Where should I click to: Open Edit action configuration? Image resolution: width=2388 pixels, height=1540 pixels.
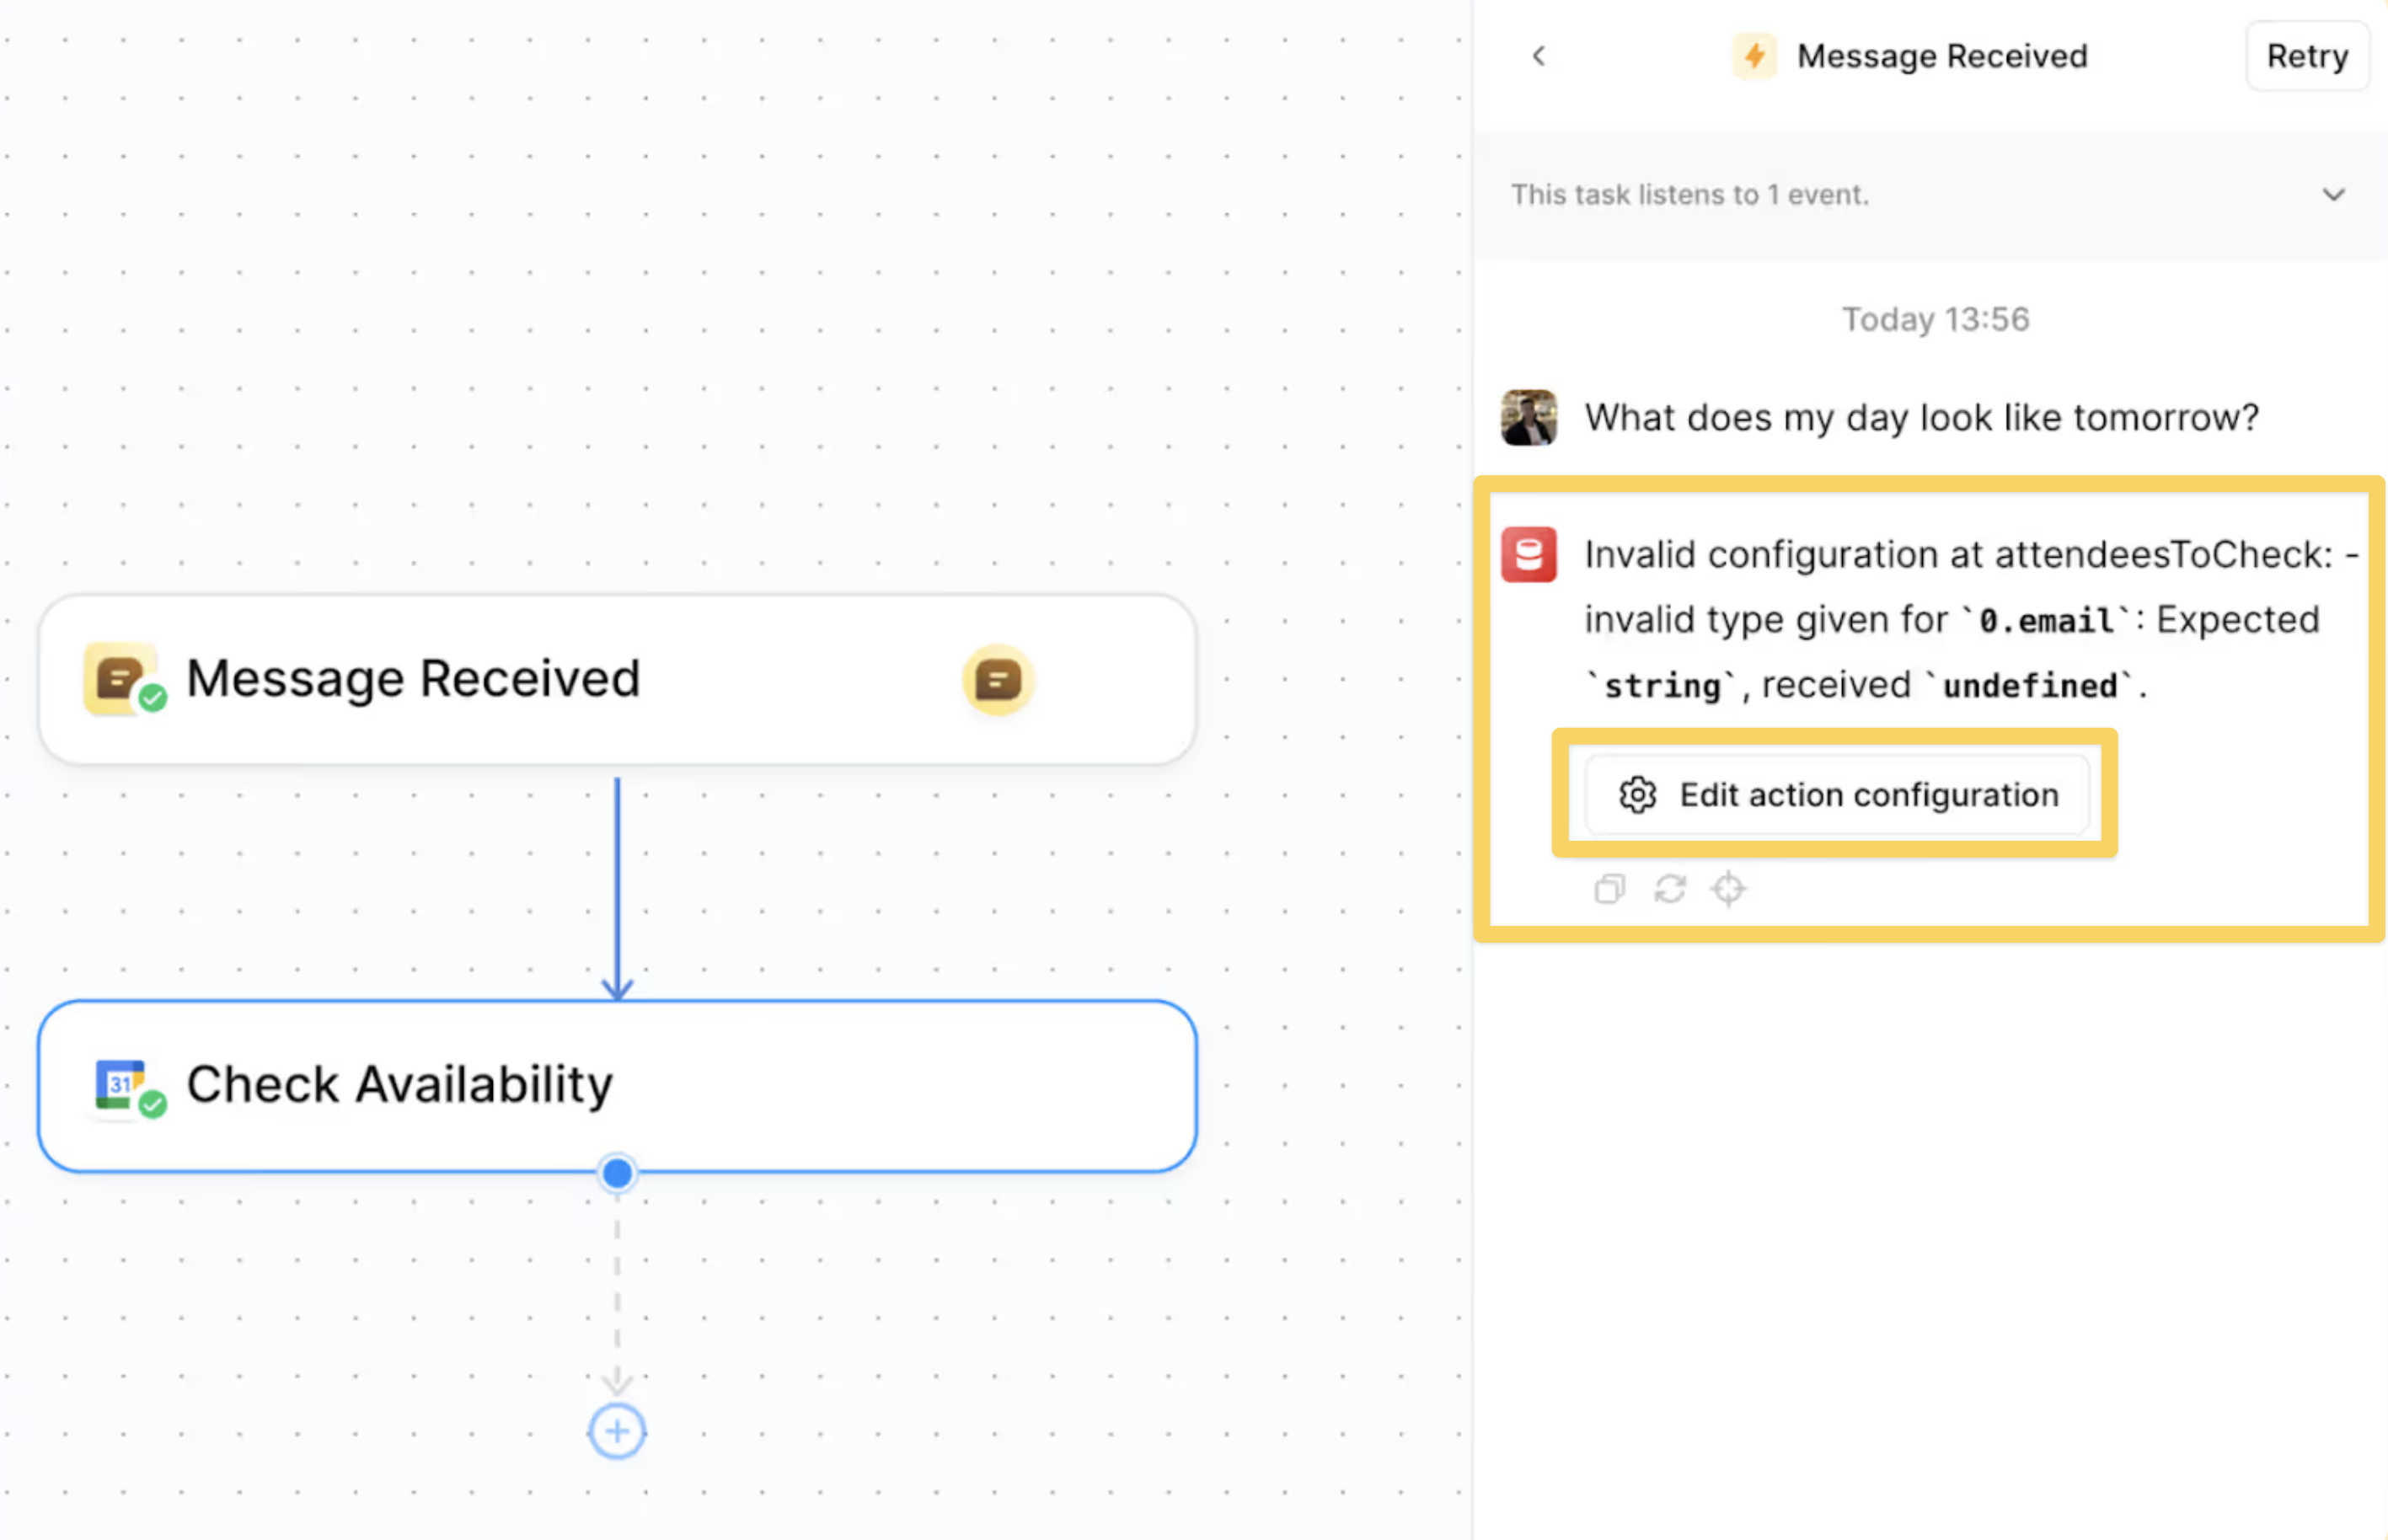coord(1837,795)
